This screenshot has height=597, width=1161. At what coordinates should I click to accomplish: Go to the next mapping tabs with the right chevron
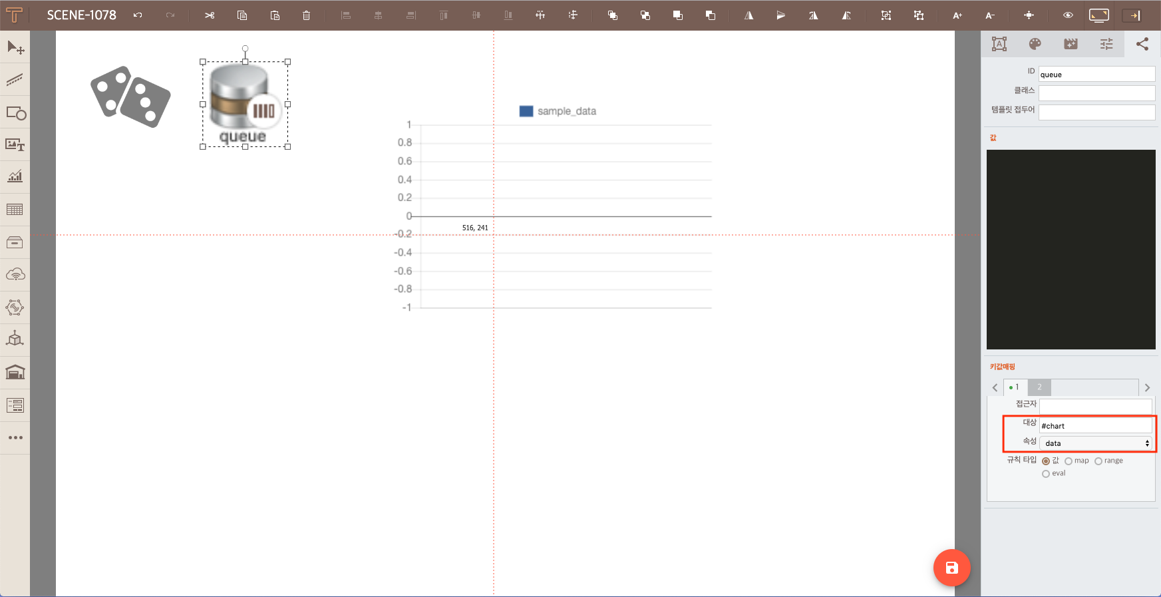[x=1147, y=387]
